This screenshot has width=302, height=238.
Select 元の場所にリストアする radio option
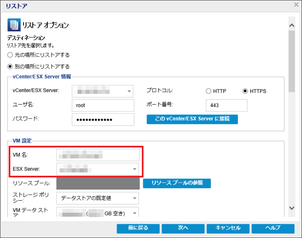[10, 55]
